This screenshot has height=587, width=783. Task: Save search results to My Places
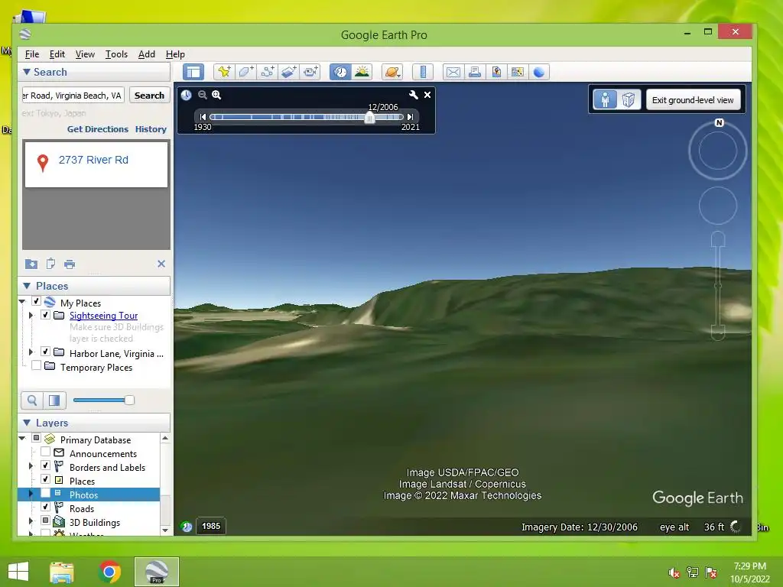click(x=31, y=264)
